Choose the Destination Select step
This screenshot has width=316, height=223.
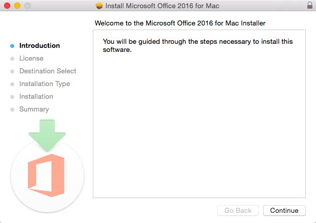(x=47, y=71)
